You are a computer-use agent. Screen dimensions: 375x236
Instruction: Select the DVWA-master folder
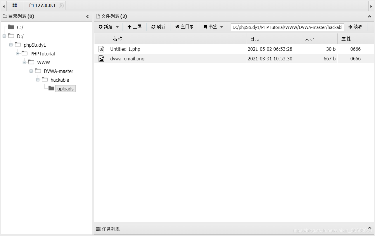pyautogui.click(x=58, y=71)
